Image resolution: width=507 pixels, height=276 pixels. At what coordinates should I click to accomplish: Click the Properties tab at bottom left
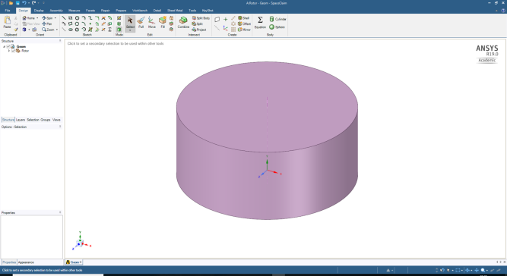click(x=9, y=262)
